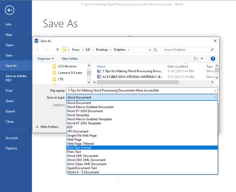Click the folder icon in address bar
The width and height of the screenshot is (236, 192).
point(64,49)
